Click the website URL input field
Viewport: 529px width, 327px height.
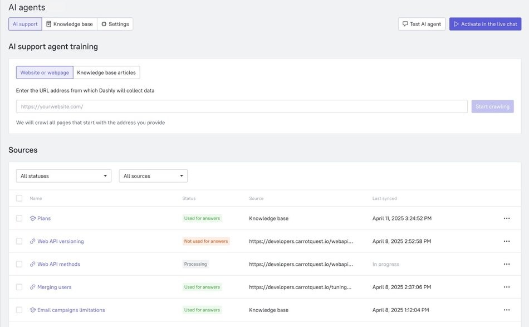coord(242,106)
